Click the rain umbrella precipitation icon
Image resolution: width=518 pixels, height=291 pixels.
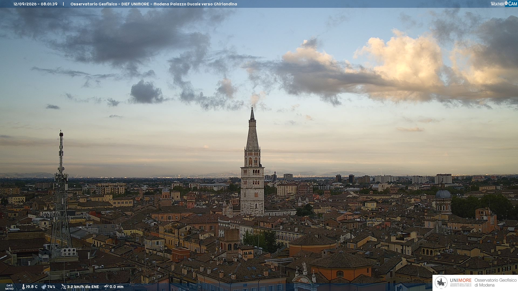(x=106, y=287)
